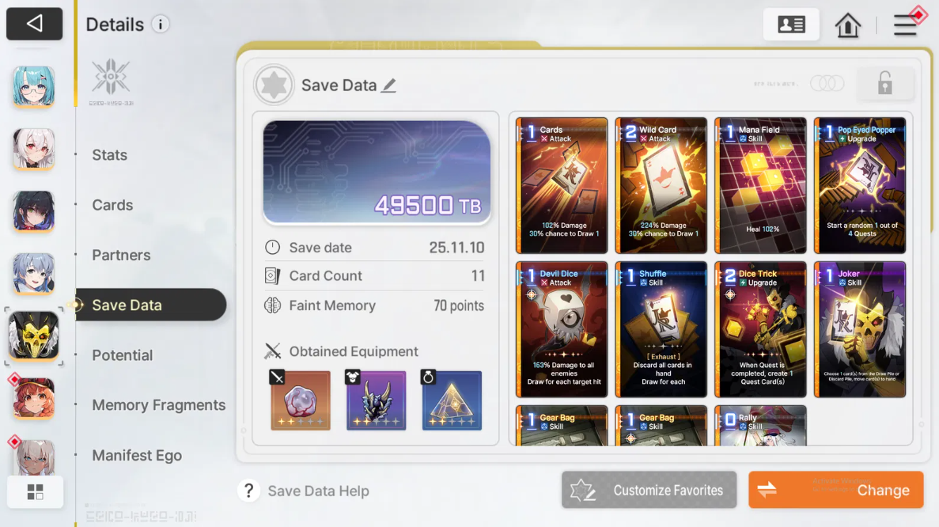939x527 pixels.
Task: Open the character grid view icon
Action: [x=35, y=492]
